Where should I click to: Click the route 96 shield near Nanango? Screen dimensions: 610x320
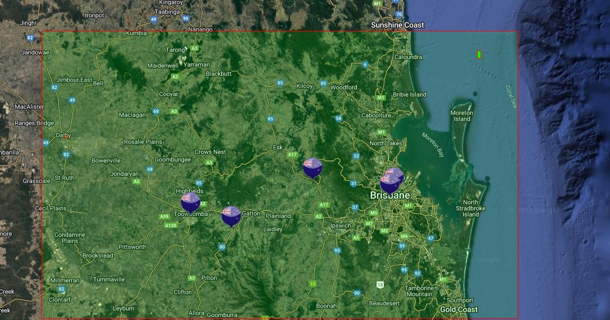[186, 18]
